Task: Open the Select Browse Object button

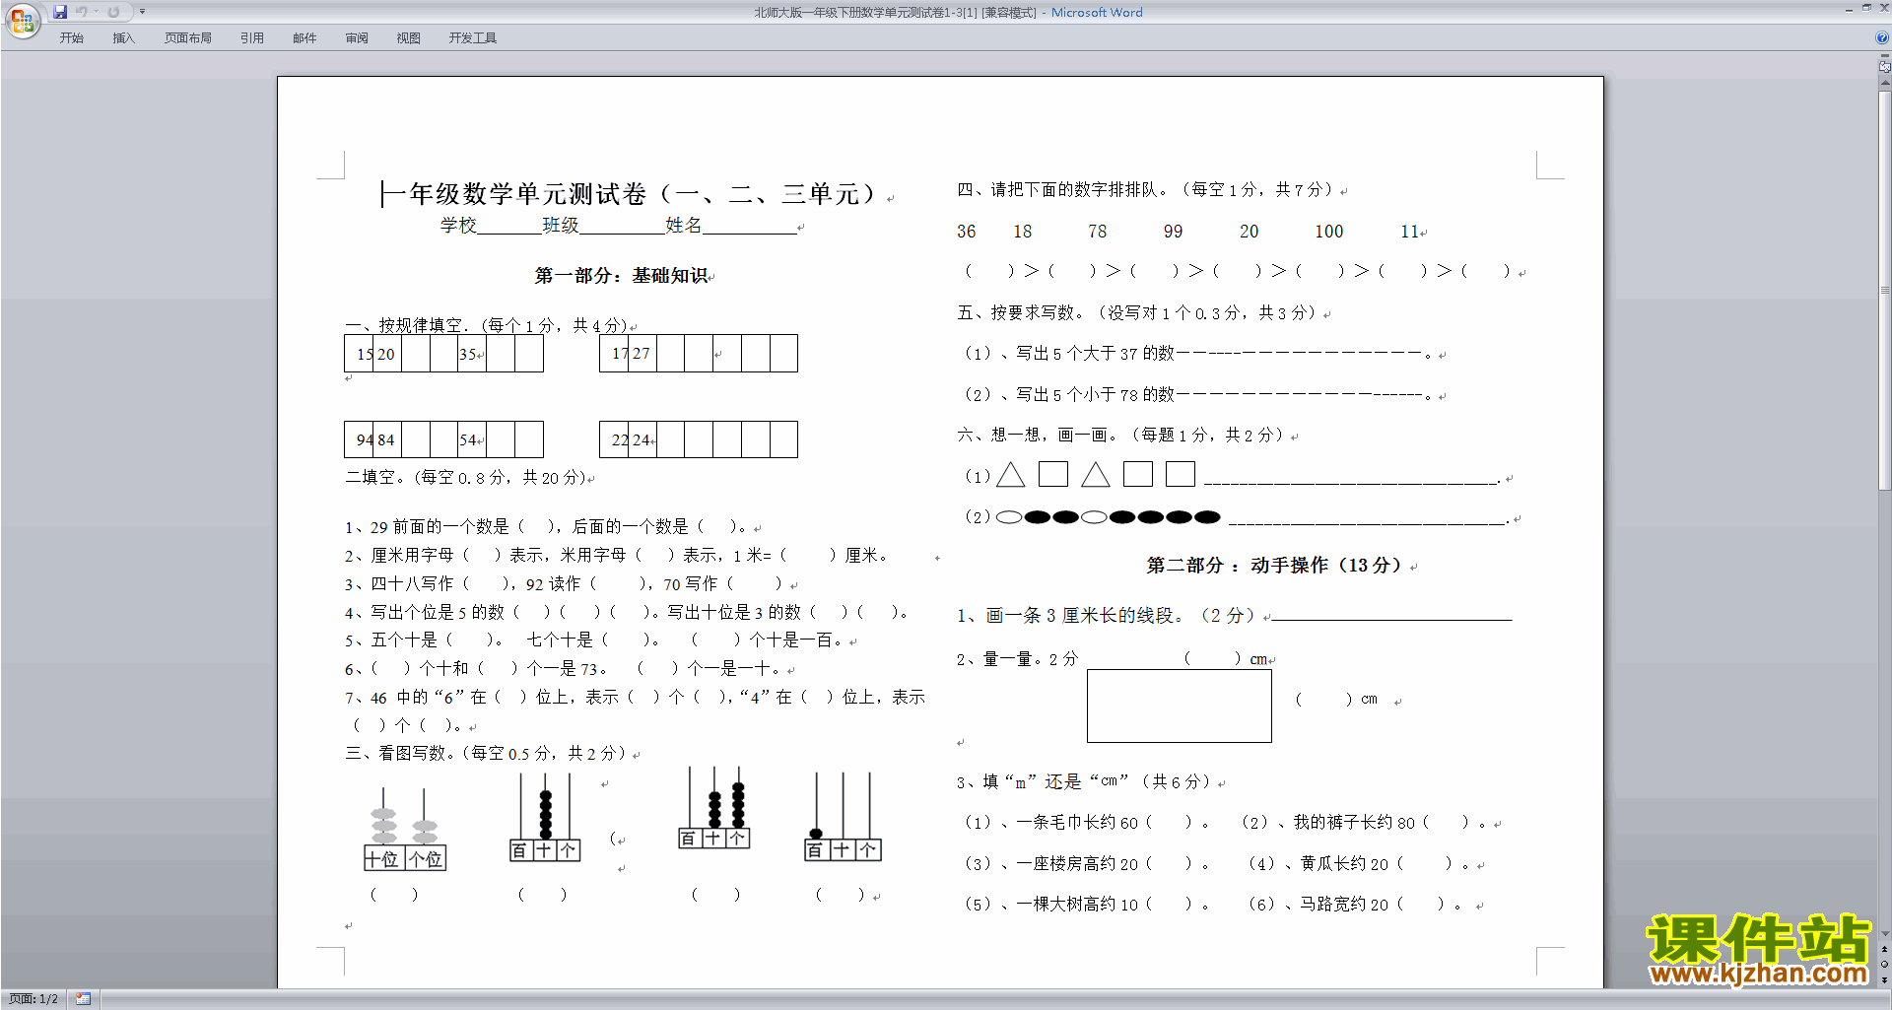Action: tap(1884, 965)
